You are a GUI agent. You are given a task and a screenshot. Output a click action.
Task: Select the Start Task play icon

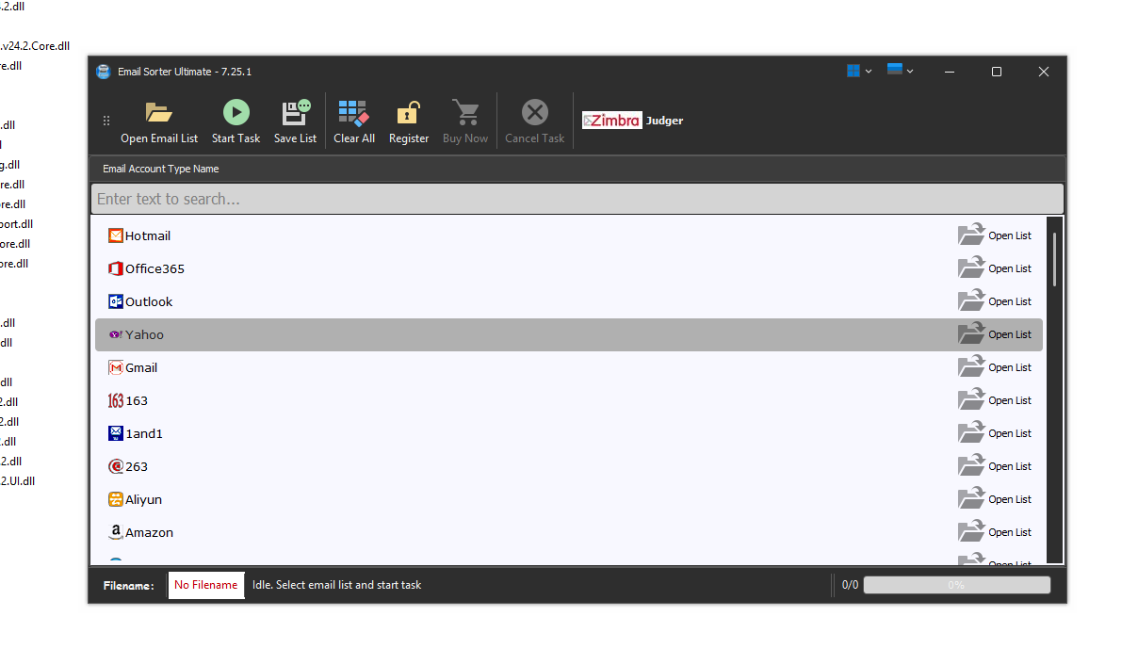(236, 113)
